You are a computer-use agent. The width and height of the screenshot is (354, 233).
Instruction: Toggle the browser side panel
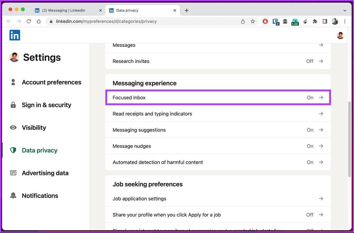[x=325, y=21]
